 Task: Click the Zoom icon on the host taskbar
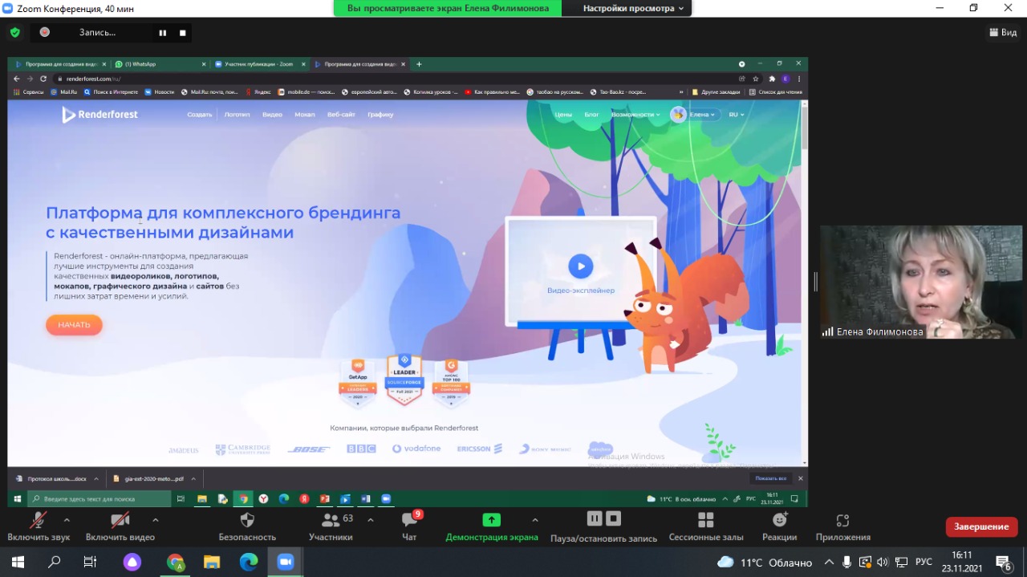coord(286,562)
